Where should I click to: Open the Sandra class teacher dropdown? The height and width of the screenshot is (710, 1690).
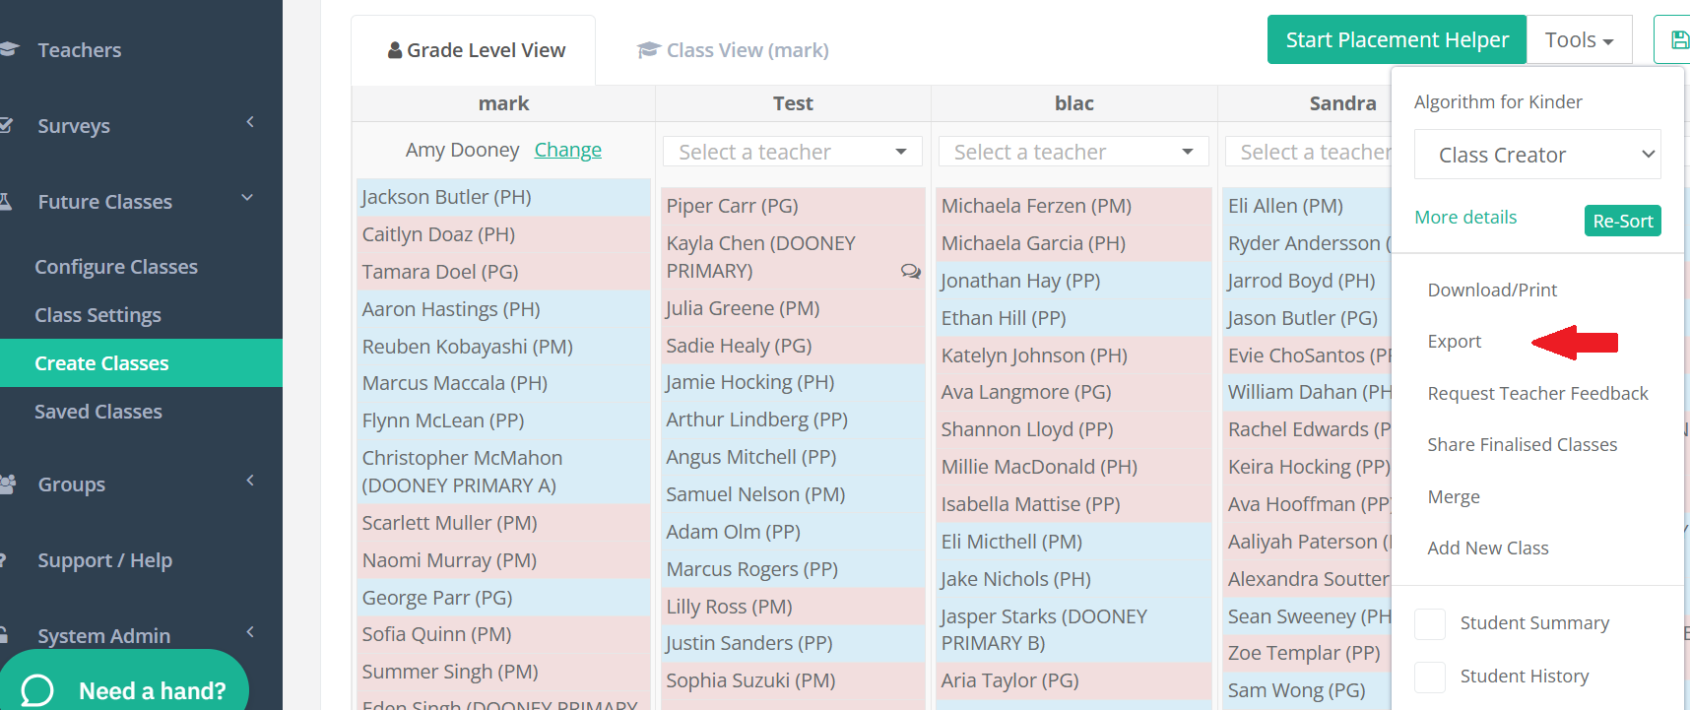1308,152
